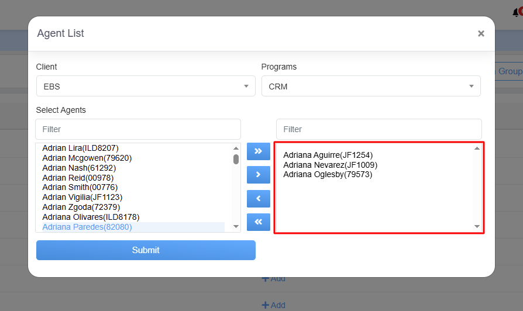
Task: Select Adriana Oglesby(79573) in selected list
Action: (x=328, y=174)
